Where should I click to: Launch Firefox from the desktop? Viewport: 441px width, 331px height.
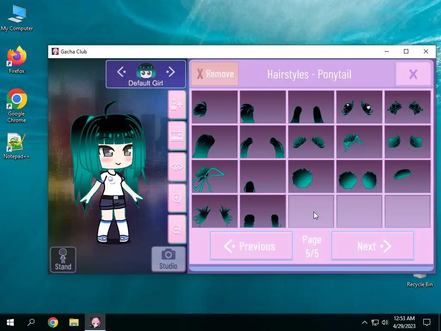pos(17,60)
